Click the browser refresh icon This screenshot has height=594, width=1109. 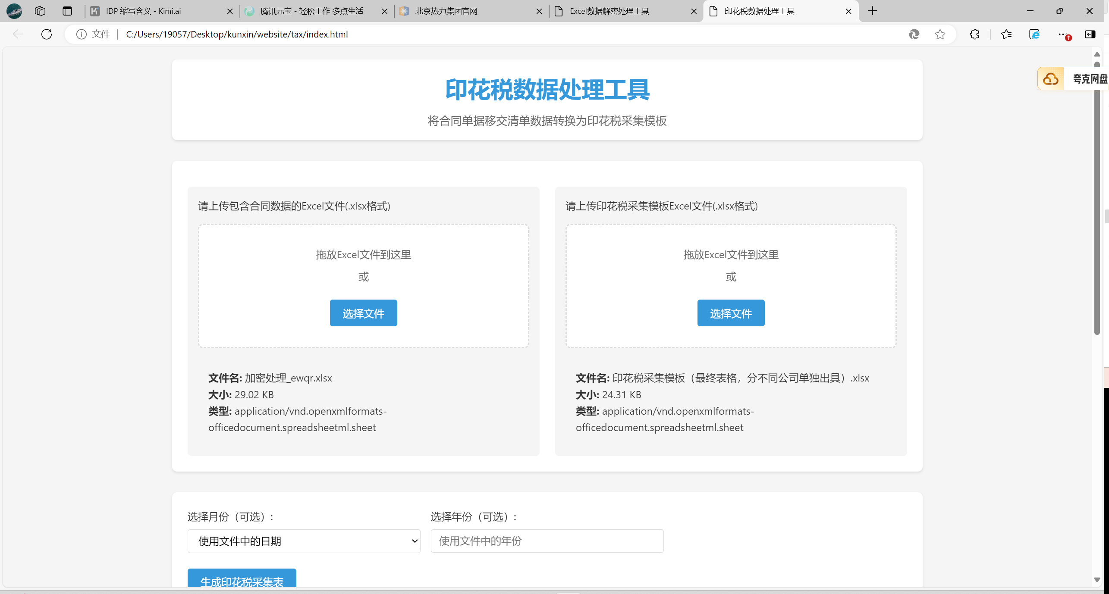[x=47, y=34]
